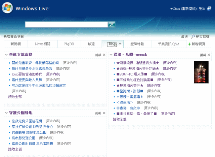Screen dimensions: 215x157
Task: Open the 101 fireworks thumbnail image
Action: [201, 72]
